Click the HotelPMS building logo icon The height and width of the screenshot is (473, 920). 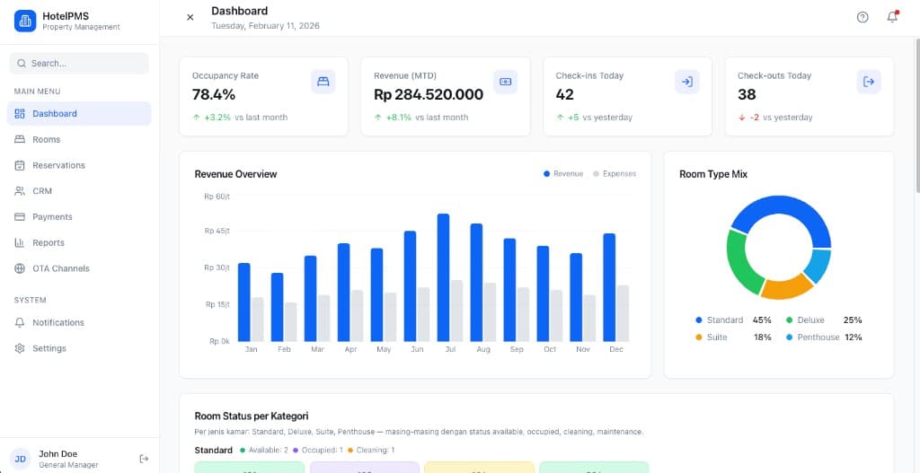click(x=25, y=20)
